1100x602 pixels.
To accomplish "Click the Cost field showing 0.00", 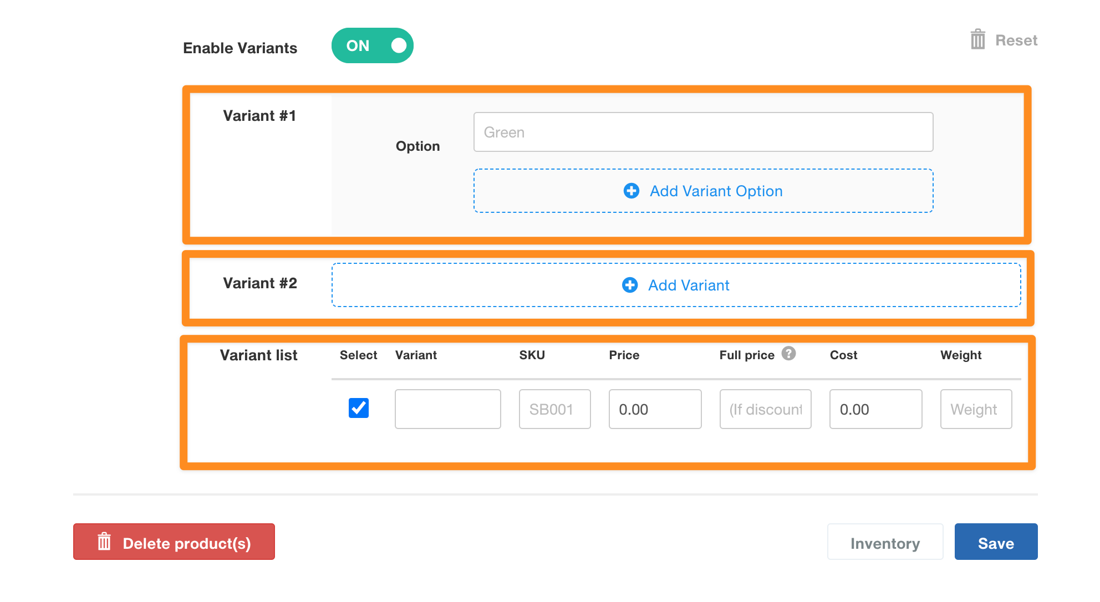I will click(875, 409).
